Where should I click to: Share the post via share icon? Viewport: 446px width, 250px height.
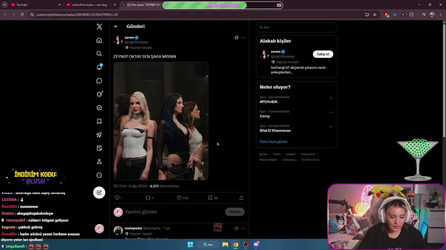coord(241,198)
